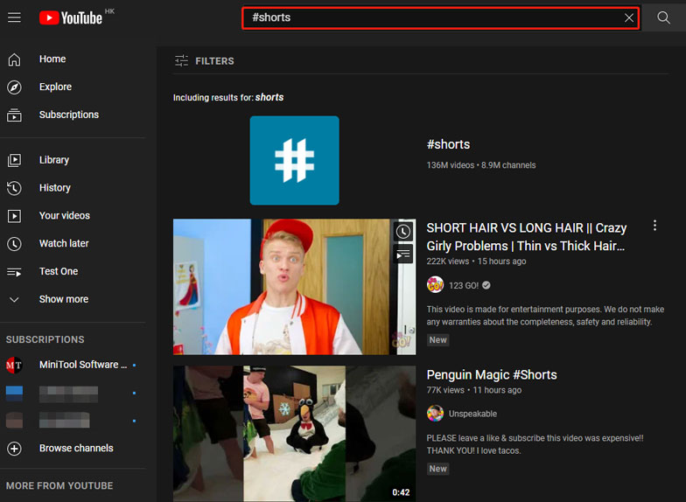Screen dimensions: 686x502
Task: Click verified badge next to 123 GO!
Action: pyautogui.click(x=486, y=285)
